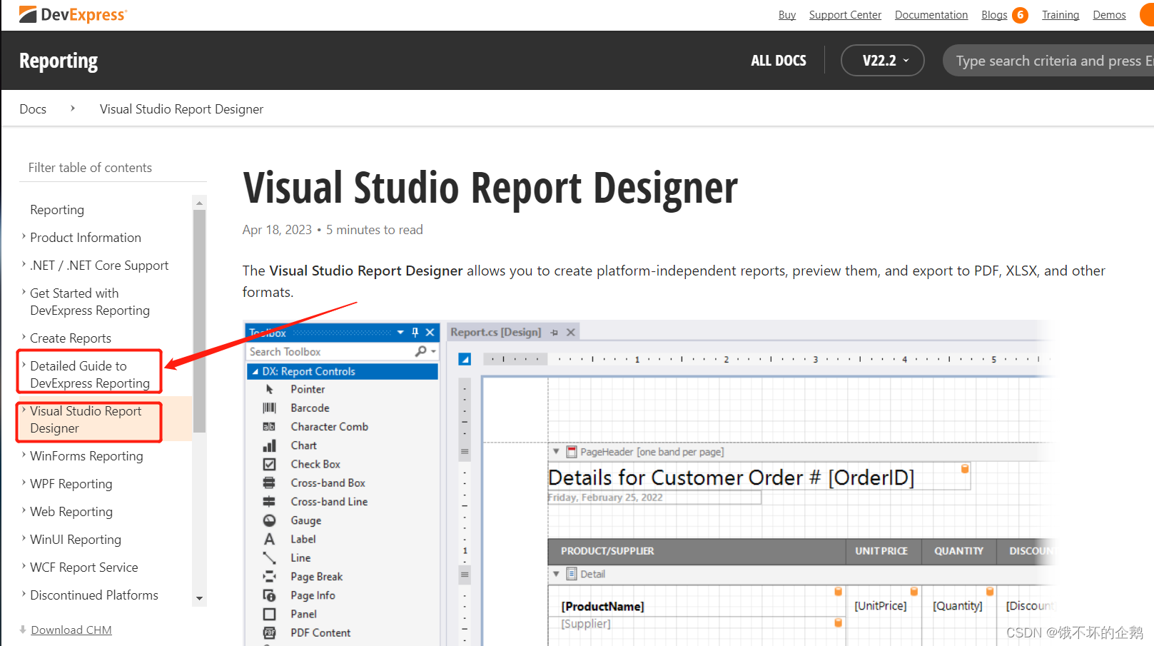
Task: Go to Docs breadcrumb link
Action: (33, 108)
